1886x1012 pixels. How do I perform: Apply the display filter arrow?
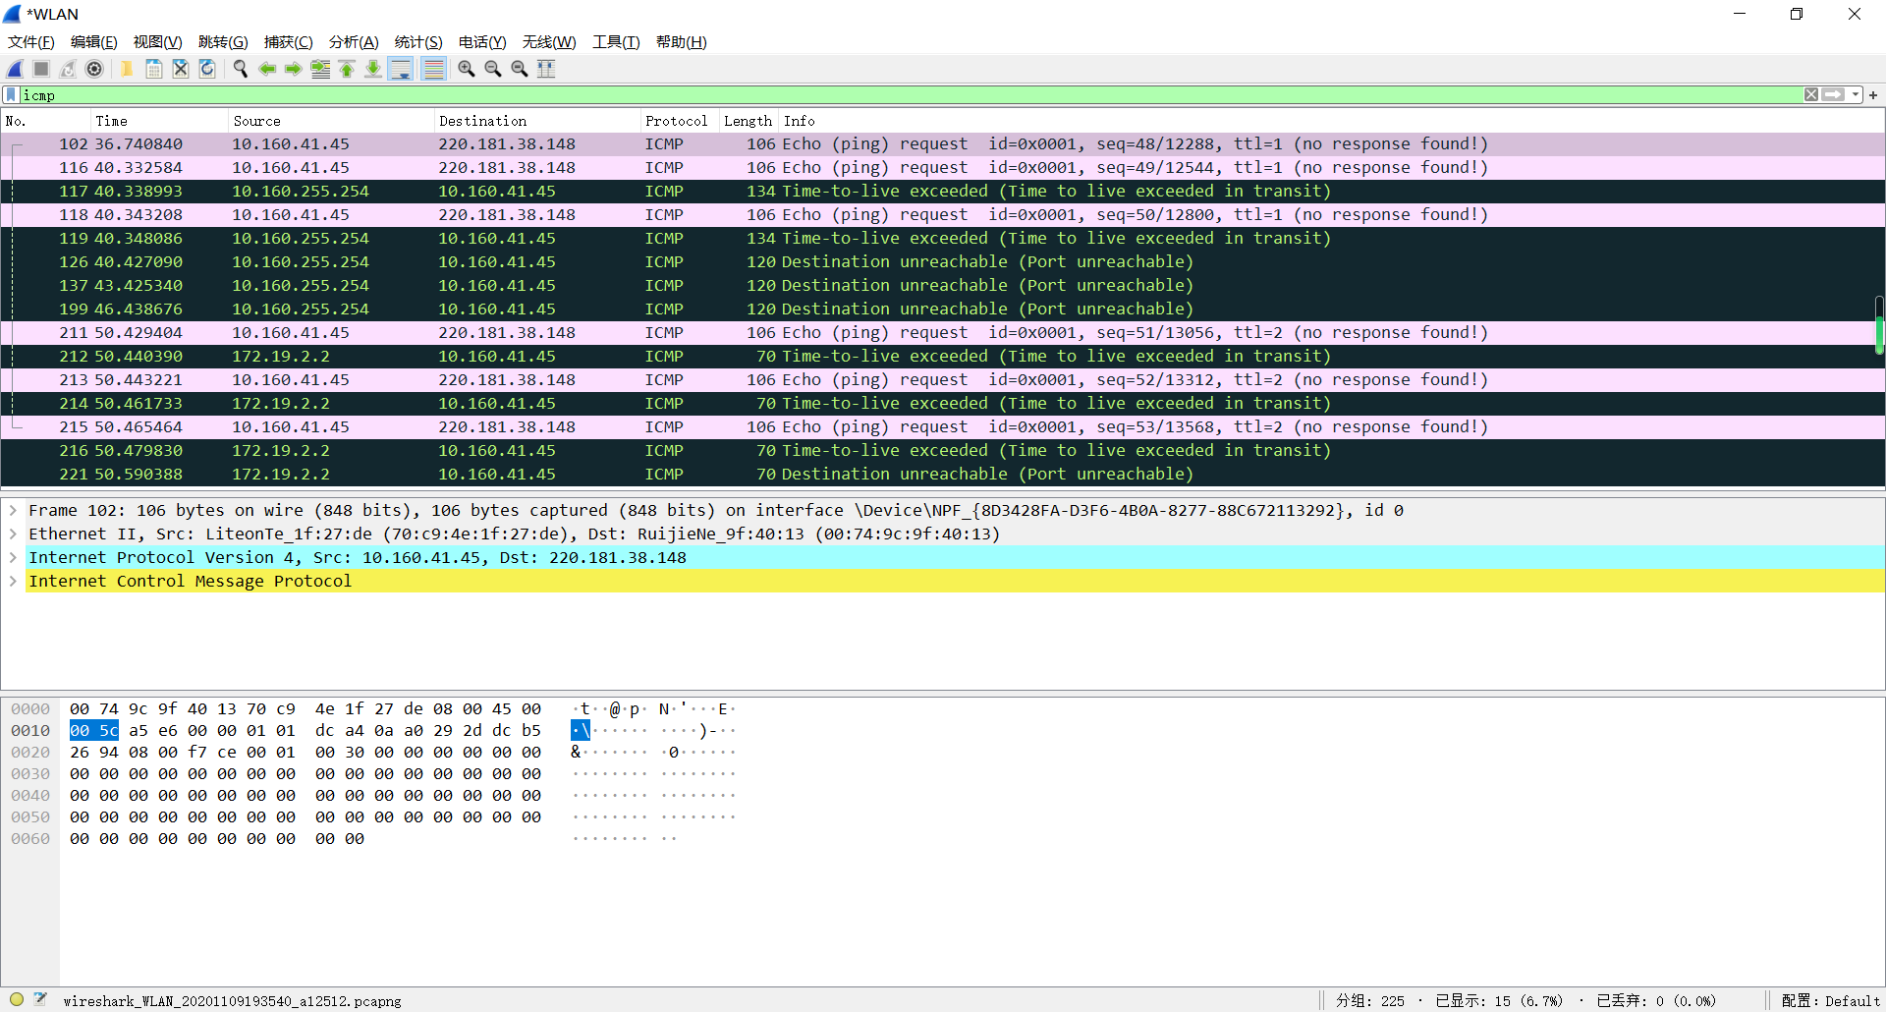click(1833, 95)
